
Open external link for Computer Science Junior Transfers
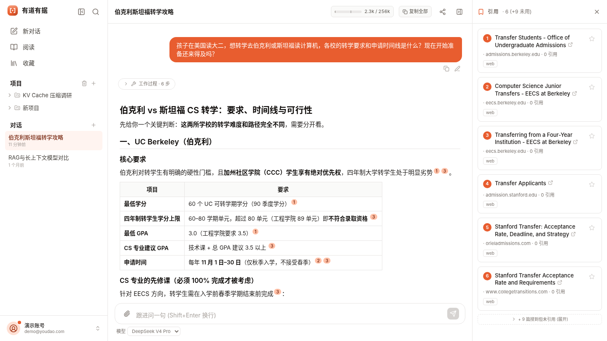click(575, 93)
